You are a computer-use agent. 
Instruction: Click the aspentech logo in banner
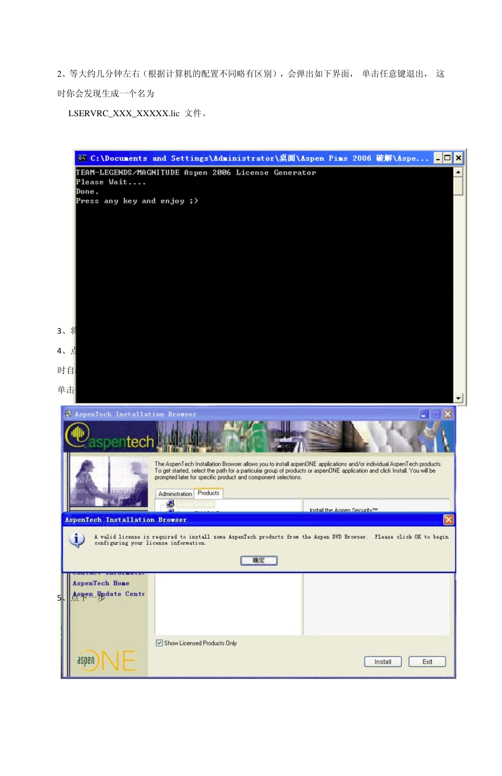110,437
